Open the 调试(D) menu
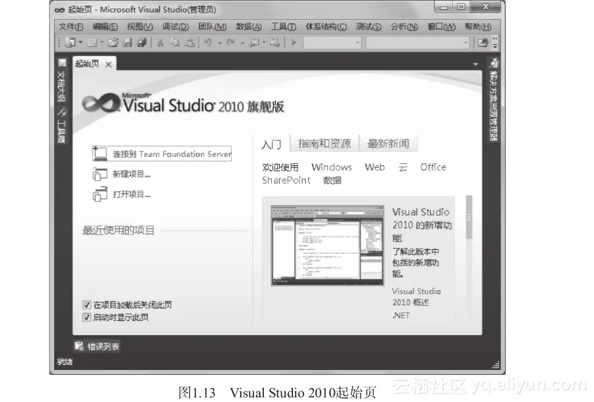Image resolution: width=594 pixels, height=402 pixels. [x=175, y=26]
